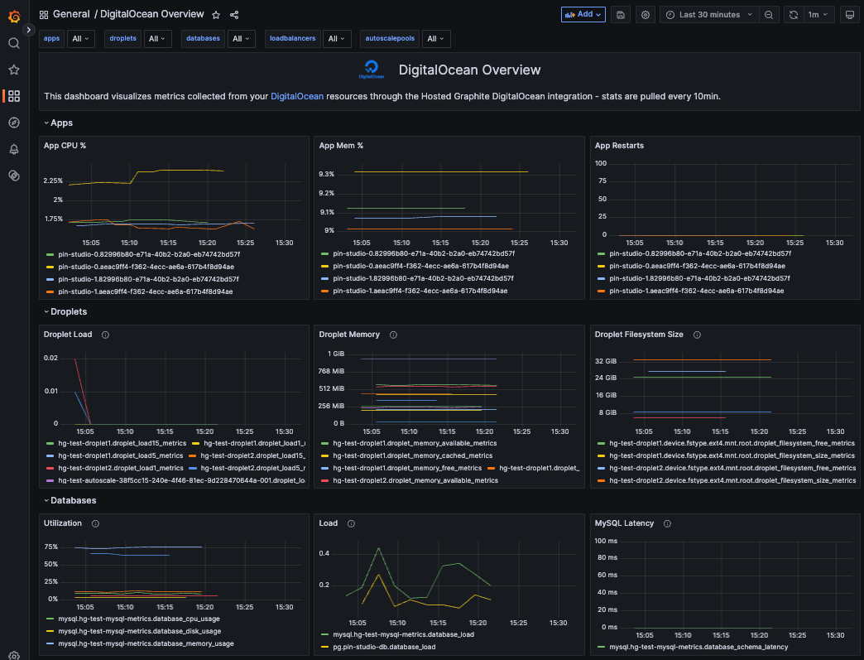Screen dimensions: 864x660
Task: Show info for Droplet Filesystem Size
Action: (697, 335)
